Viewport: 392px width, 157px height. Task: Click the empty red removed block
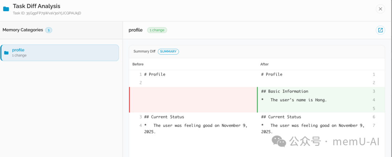coord(192,99)
